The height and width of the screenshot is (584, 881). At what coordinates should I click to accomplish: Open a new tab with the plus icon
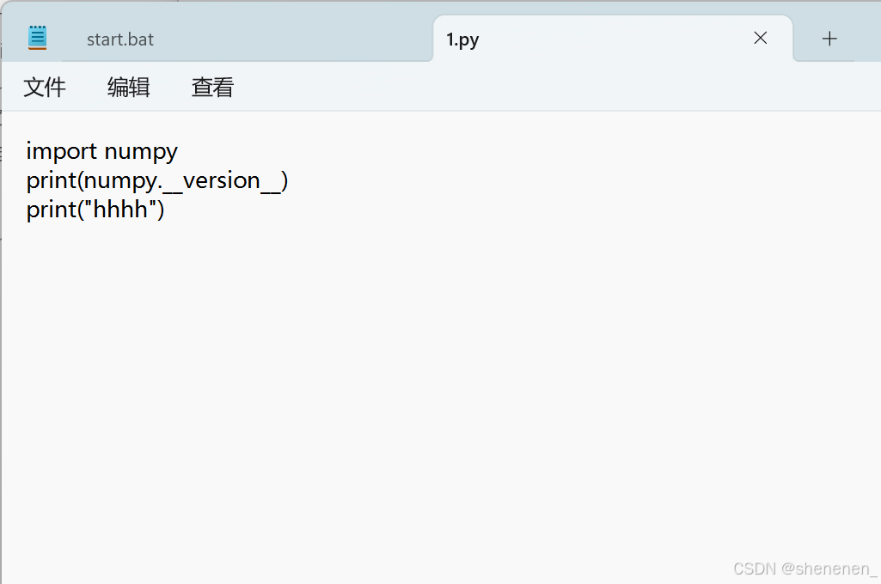829,38
